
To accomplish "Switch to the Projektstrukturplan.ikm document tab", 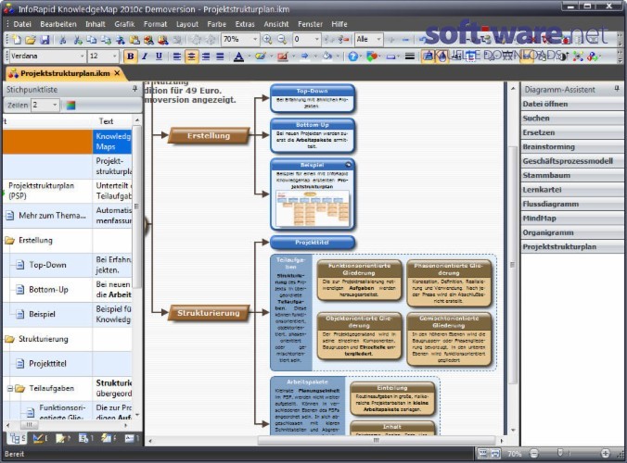I will coord(65,73).
